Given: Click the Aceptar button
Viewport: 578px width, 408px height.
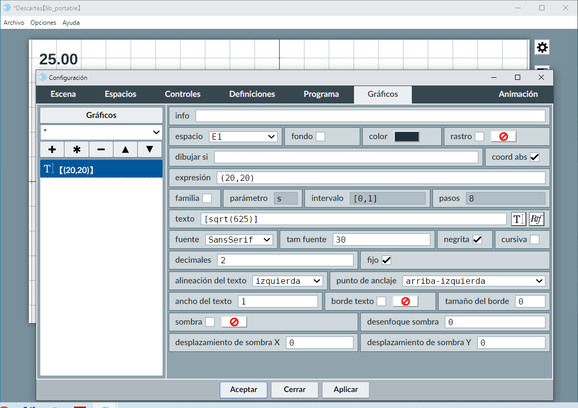Looking at the screenshot, I should tap(244, 390).
